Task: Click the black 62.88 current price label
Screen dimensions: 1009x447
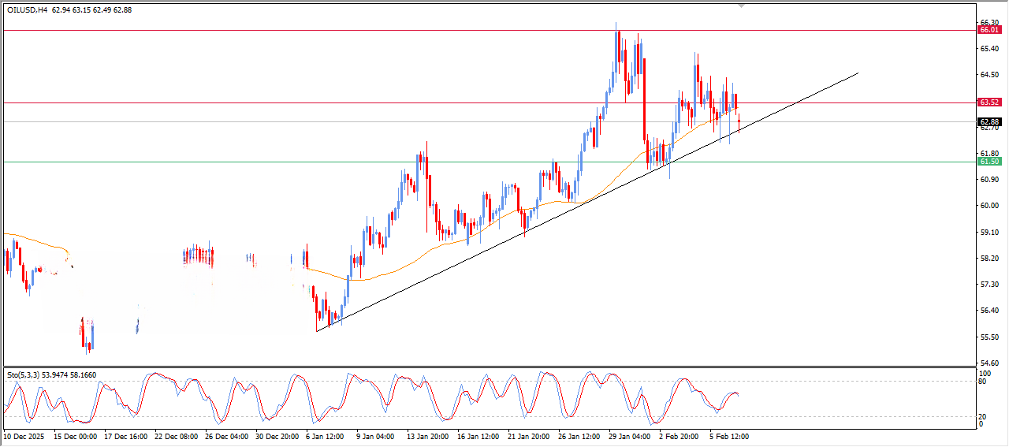Action: 989,122
